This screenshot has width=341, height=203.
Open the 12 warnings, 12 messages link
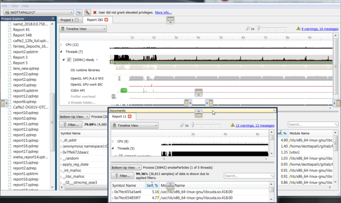255,125
